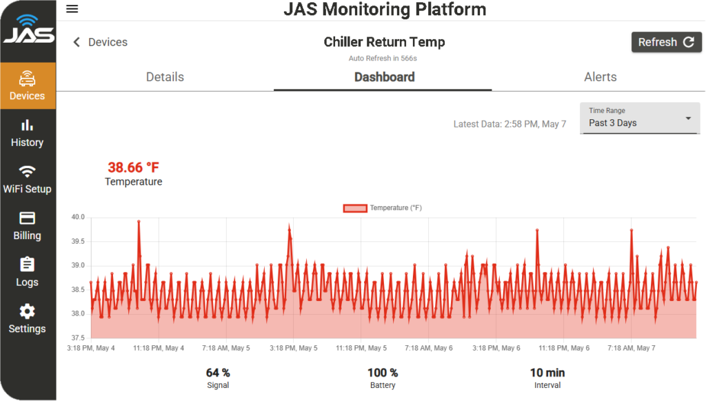706x401 pixels.
Task: Open the WiFi Setup icon
Action: [x=28, y=172]
